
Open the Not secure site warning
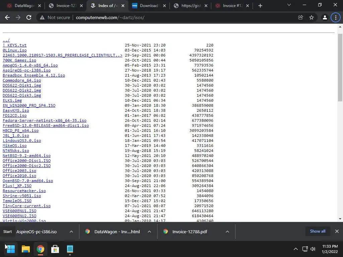tap(55, 17)
